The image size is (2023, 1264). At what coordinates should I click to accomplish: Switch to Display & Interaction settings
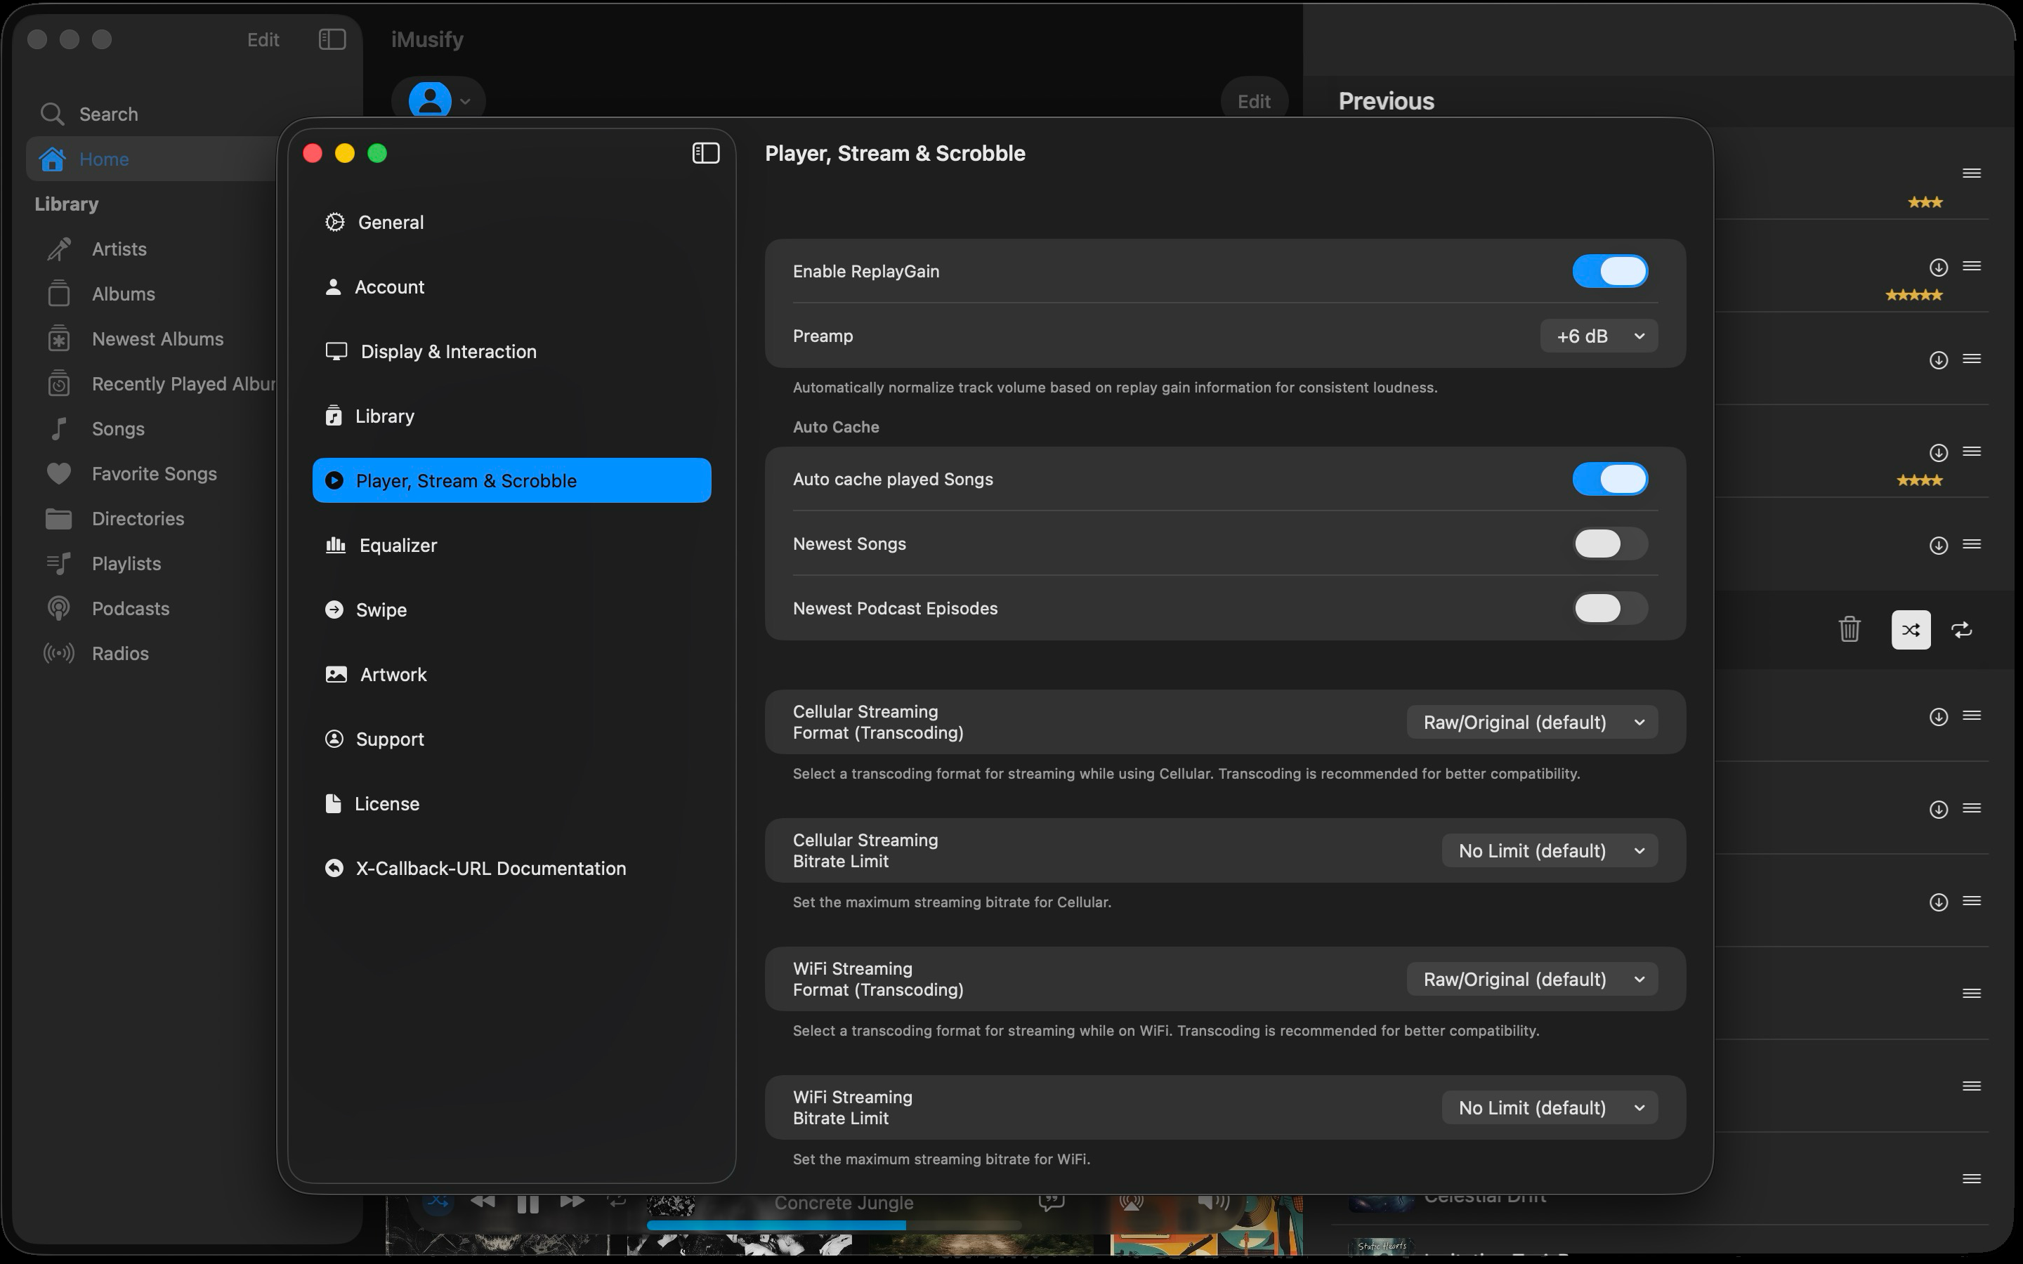point(511,352)
